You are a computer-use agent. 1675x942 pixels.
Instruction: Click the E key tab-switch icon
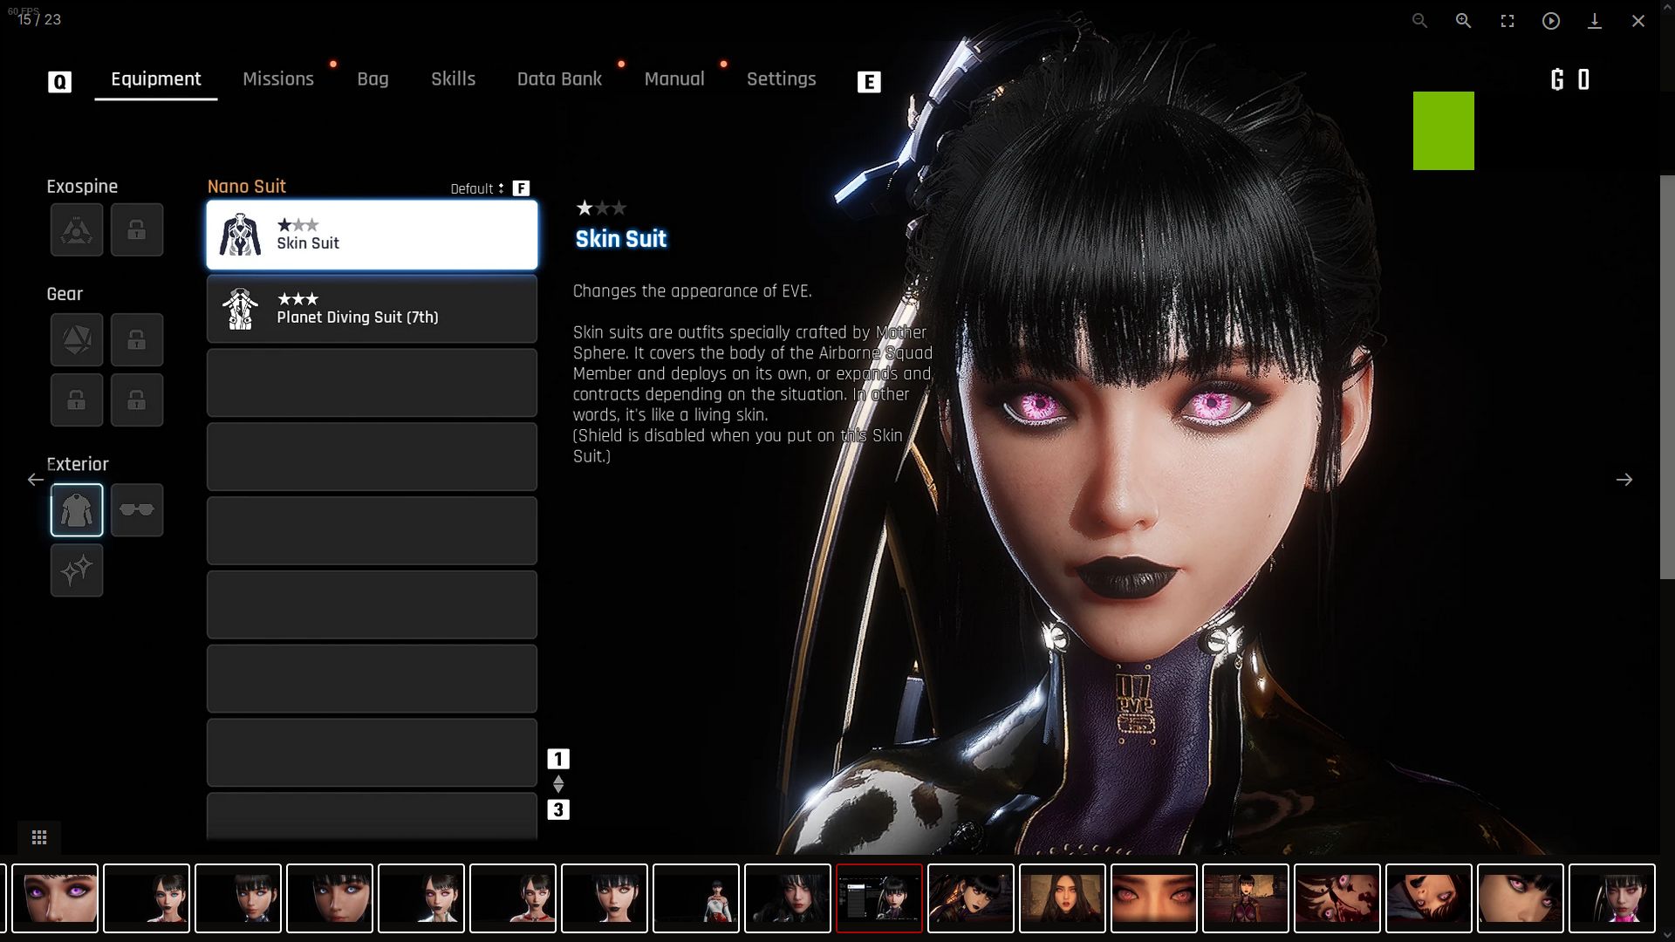[x=869, y=82]
